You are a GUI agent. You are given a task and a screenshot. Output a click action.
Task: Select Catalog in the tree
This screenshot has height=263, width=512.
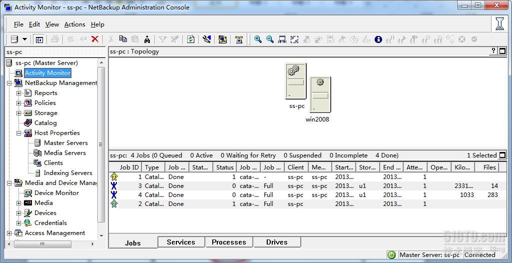click(45, 123)
